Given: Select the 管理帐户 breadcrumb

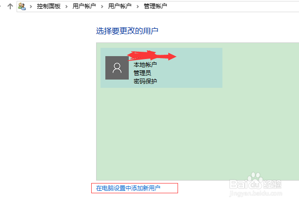Looking at the screenshot, I should 156,6.
